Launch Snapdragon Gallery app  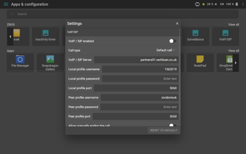(x=50, y=63)
